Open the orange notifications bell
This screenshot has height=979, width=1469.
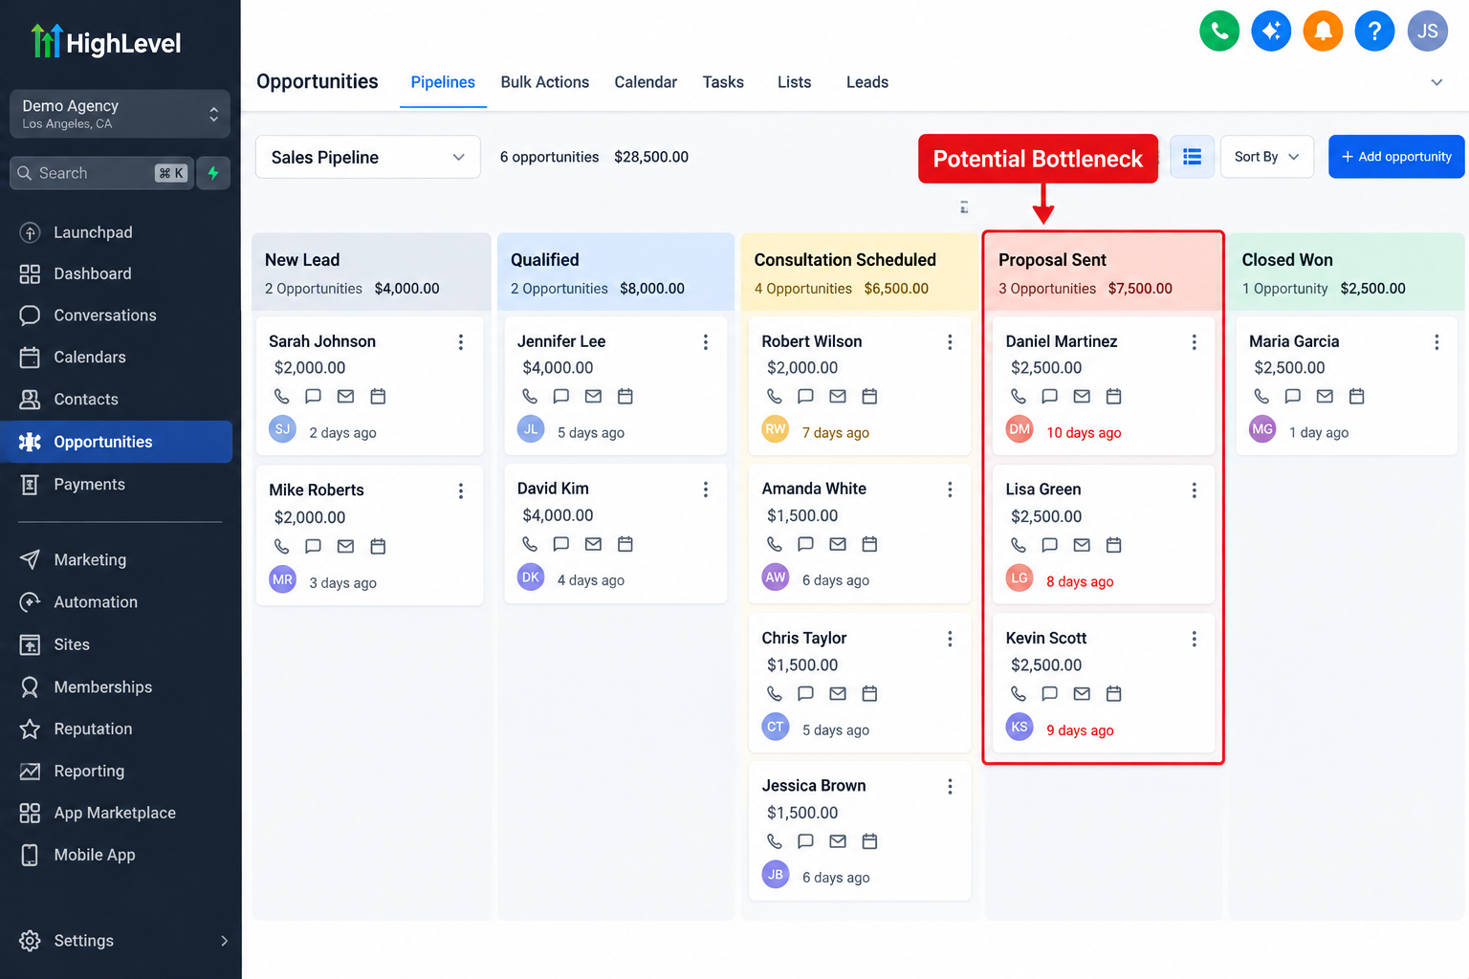pos(1323,32)
